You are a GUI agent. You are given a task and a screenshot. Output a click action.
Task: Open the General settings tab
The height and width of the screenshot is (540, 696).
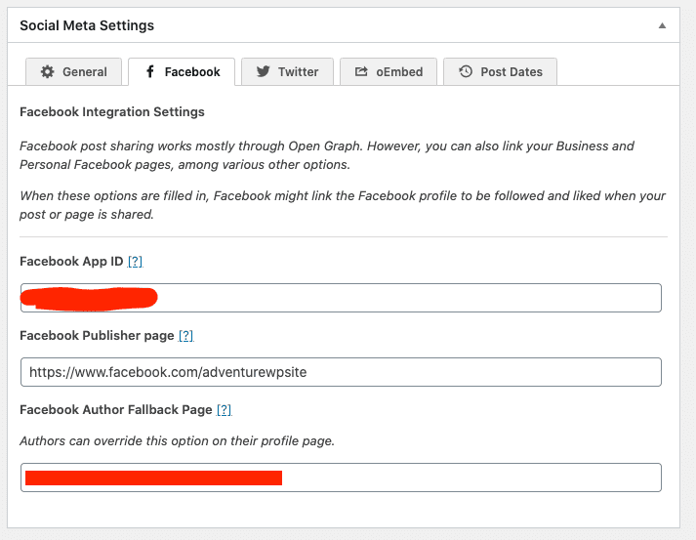coord(73,71)
